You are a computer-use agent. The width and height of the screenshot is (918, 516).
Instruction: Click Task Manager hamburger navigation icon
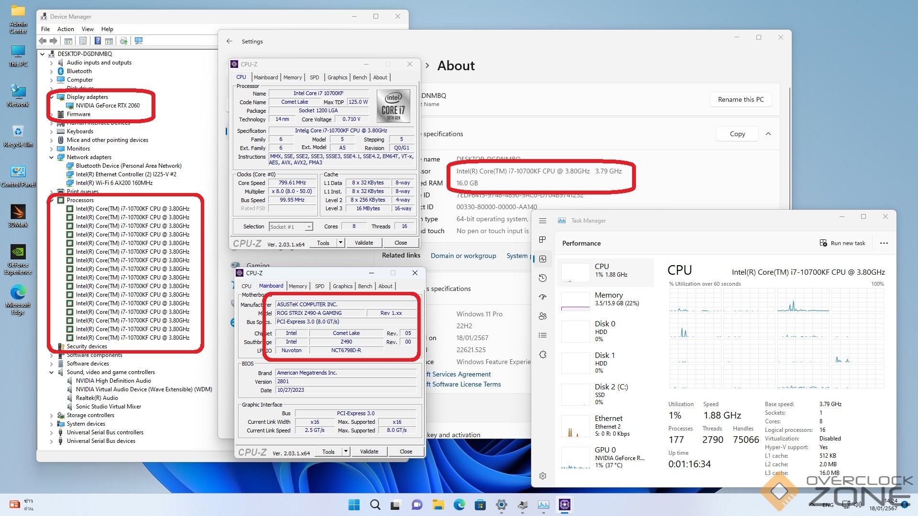coord(543,221)
